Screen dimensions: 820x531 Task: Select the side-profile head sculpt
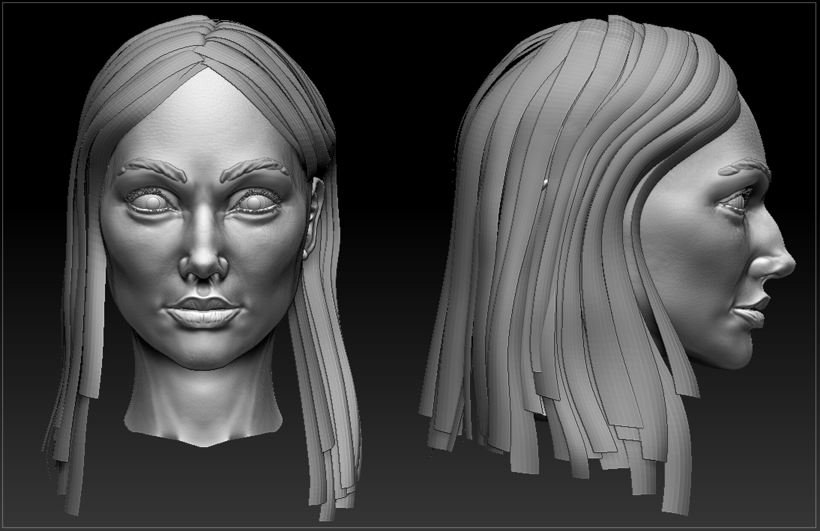[x=606, y=265]
